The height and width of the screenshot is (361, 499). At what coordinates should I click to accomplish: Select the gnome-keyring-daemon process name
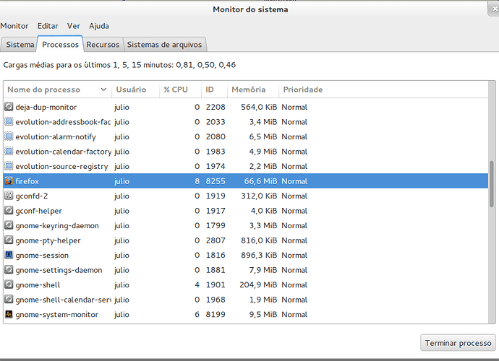click(x=57, y=225)
